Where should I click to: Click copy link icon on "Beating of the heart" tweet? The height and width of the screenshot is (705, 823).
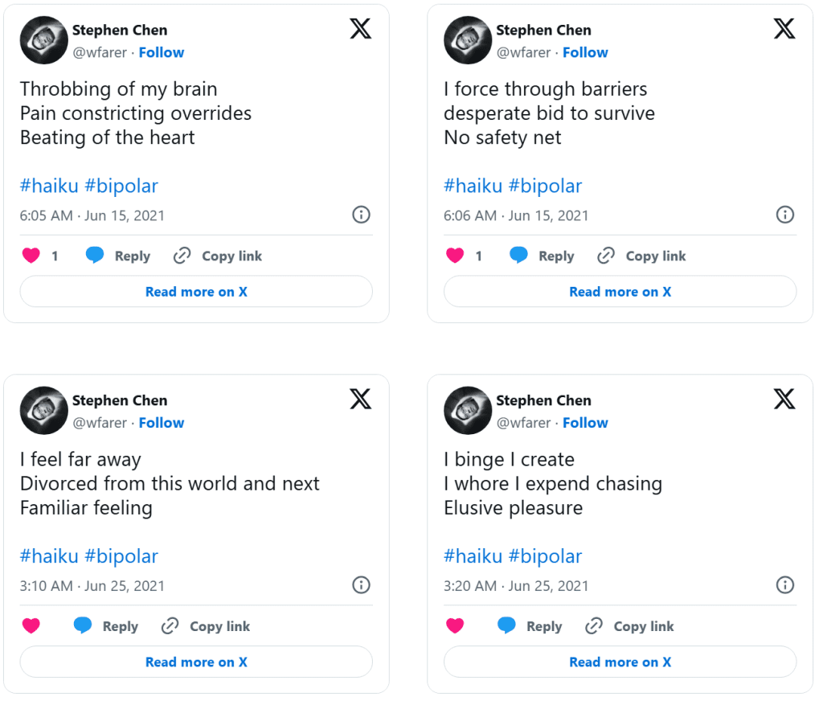pos(182,256)
